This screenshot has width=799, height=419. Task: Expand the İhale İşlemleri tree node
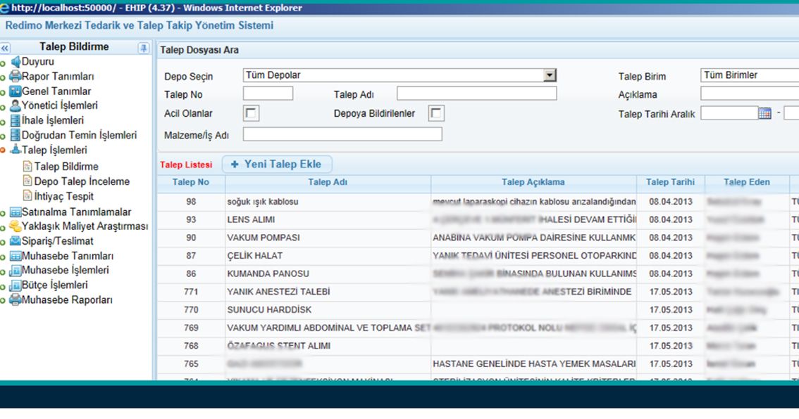point(3,122)
